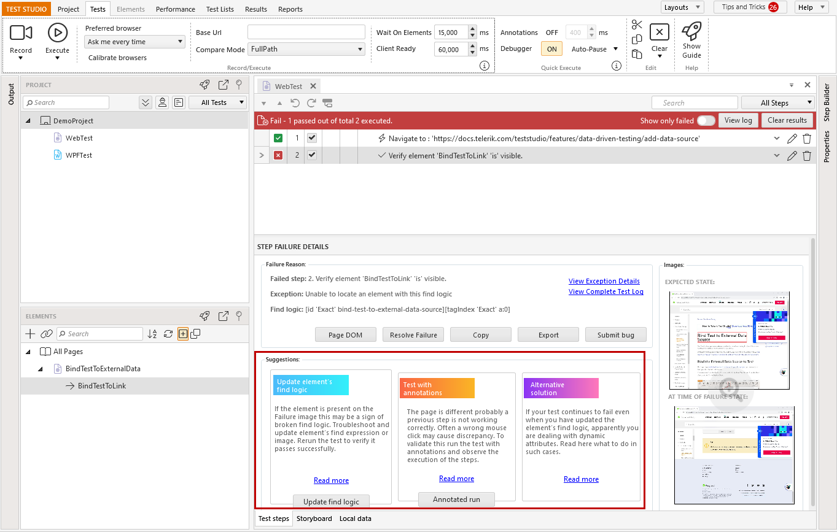The width and height of the screenshot is (837, 532).
Task: Edit step 2 with pencil icon
Action: [x=792, y=156]
